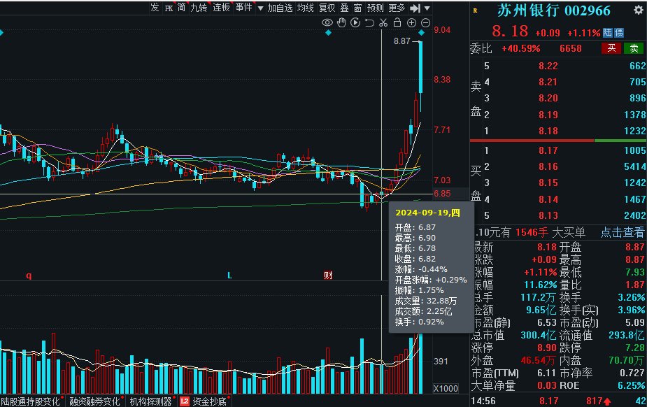Viewport: 647px width, 407px height.
Task: Click the 换手 value 3.26%
Action: pyautogui.click(x=632, y=297)
